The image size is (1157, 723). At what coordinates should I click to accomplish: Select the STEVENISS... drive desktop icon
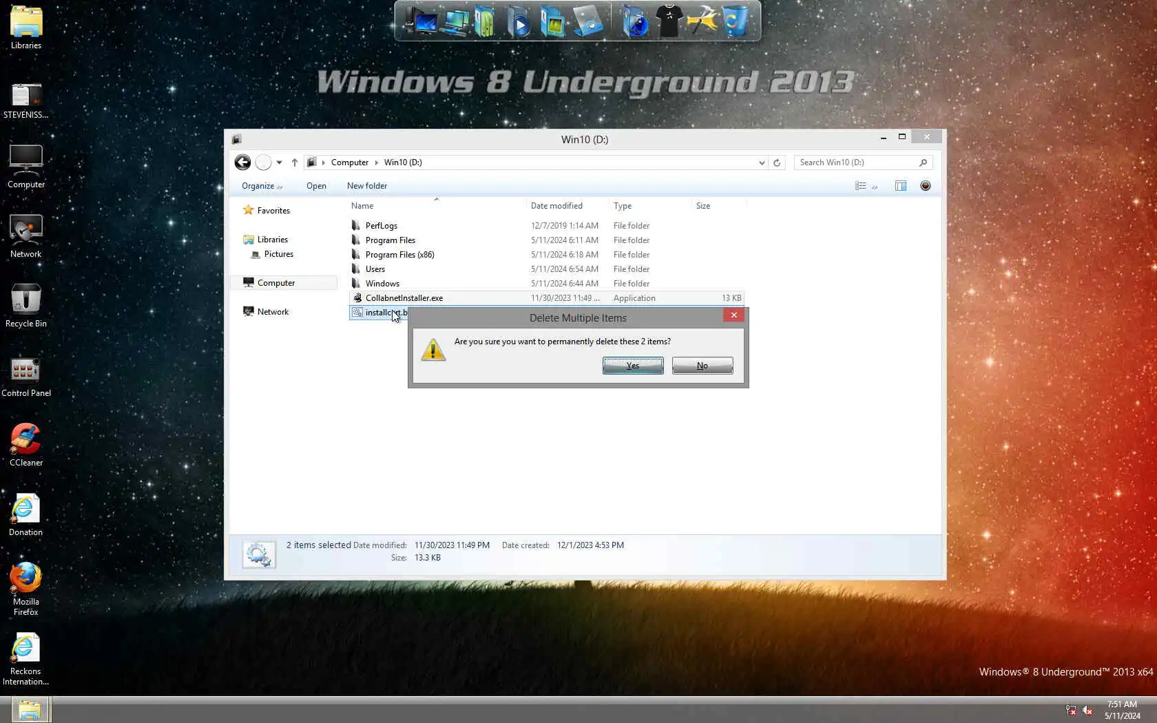click(26, 101)
